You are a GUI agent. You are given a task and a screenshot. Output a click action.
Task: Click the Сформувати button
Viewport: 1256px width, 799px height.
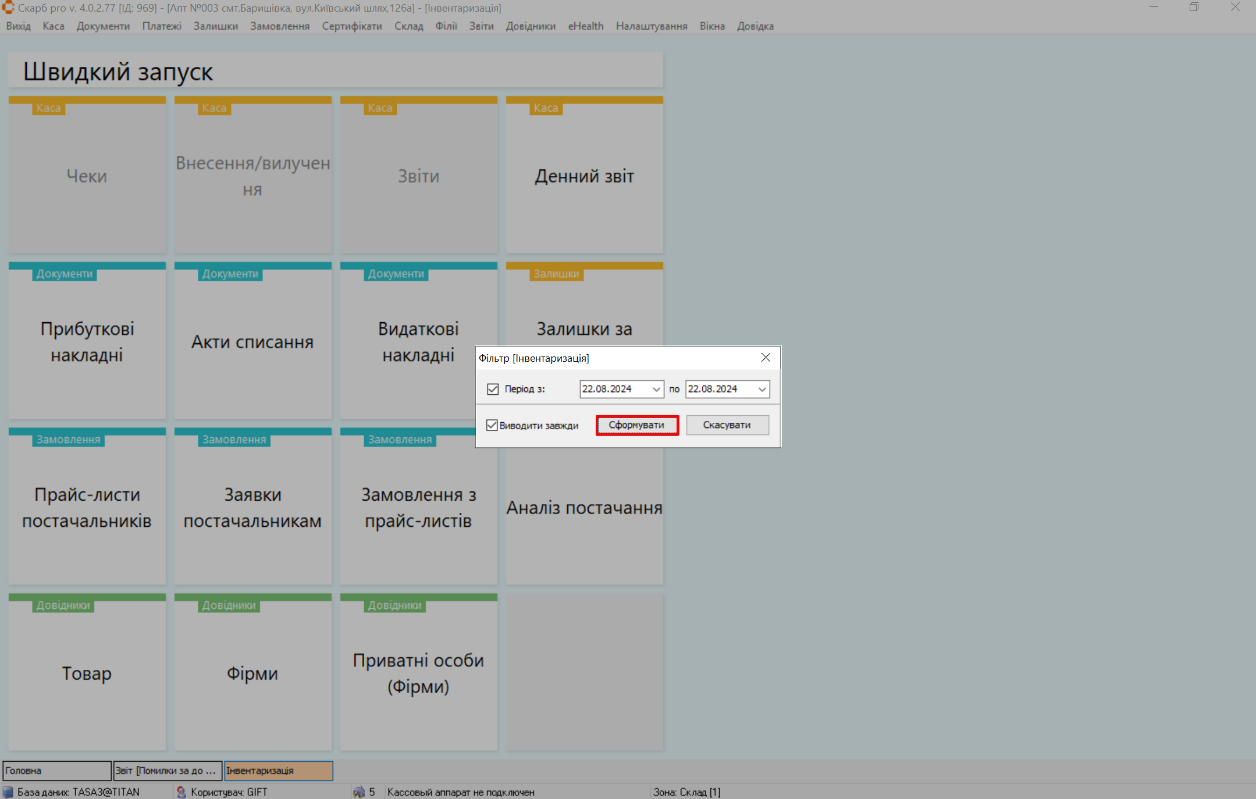tap(636, 425)
